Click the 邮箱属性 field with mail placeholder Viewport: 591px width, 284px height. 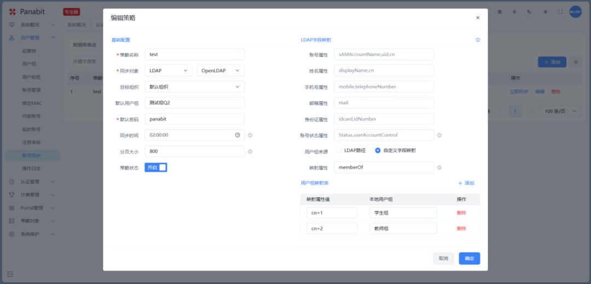384,103
